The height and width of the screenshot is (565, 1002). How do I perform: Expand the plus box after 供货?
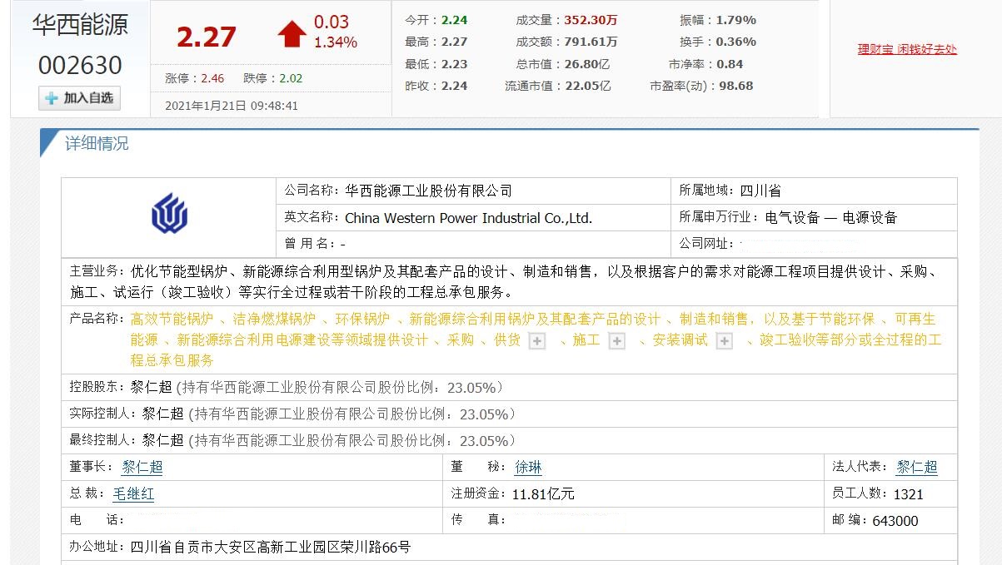(537, 341)
